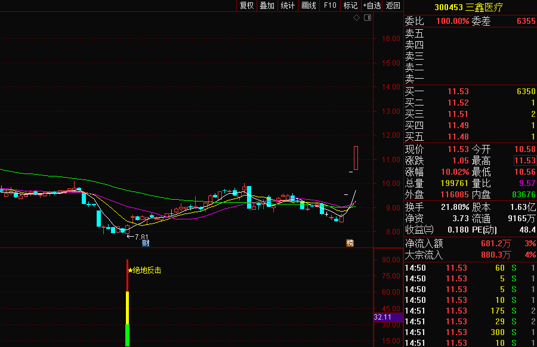This screenshot has height=347, width=537.
Task: Click the 返回 back button
Action: [393, 6]
